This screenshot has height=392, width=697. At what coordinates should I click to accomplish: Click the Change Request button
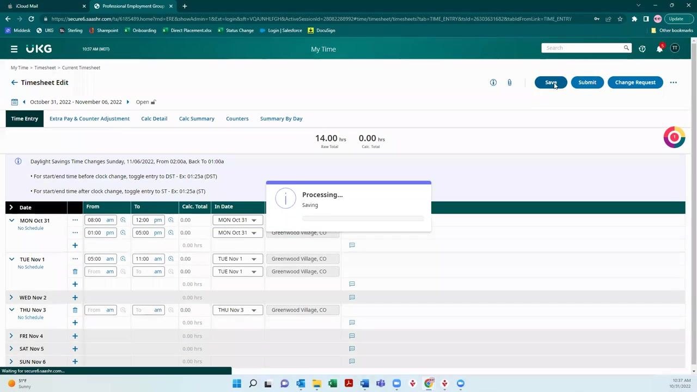click(635, 82)
